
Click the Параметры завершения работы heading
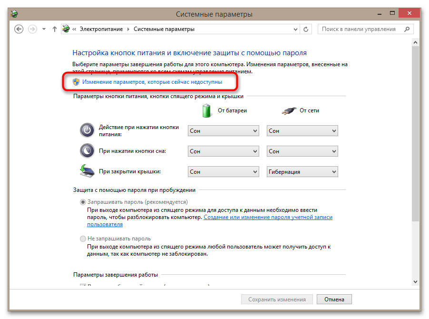[116, 275]
